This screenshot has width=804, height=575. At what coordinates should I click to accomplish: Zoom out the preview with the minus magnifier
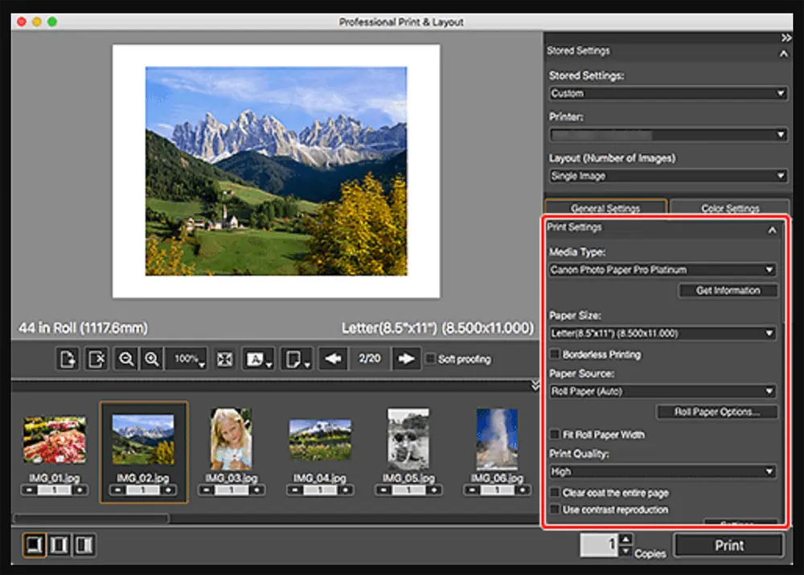(x=126, y=358)
